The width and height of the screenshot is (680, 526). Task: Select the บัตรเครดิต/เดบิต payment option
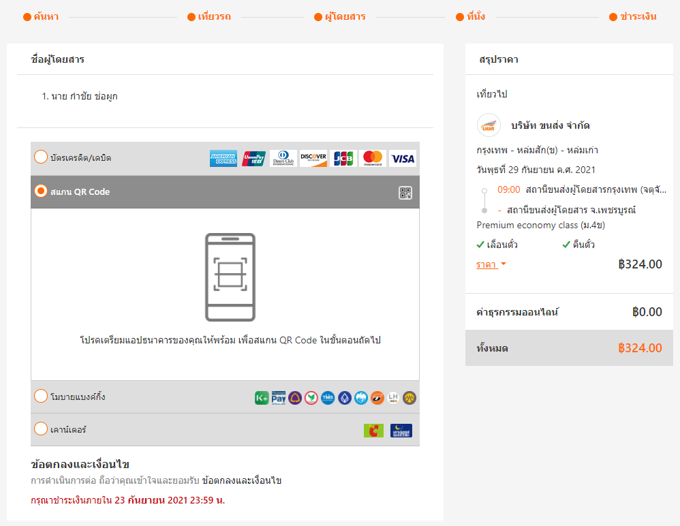click(41, 157)
